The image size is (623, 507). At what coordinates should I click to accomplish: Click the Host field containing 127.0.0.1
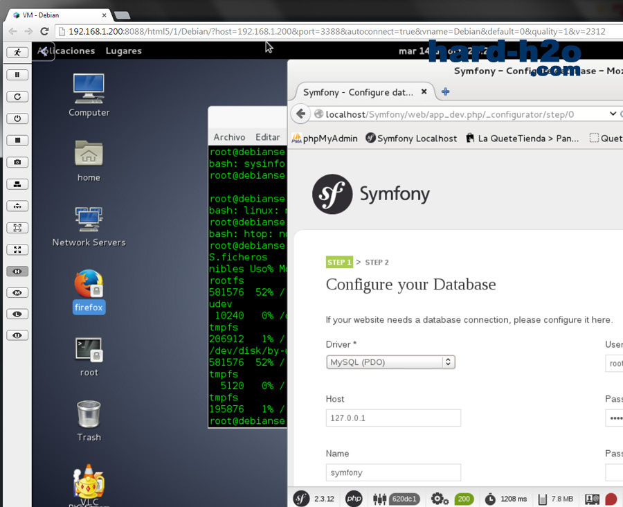[393, 418]
